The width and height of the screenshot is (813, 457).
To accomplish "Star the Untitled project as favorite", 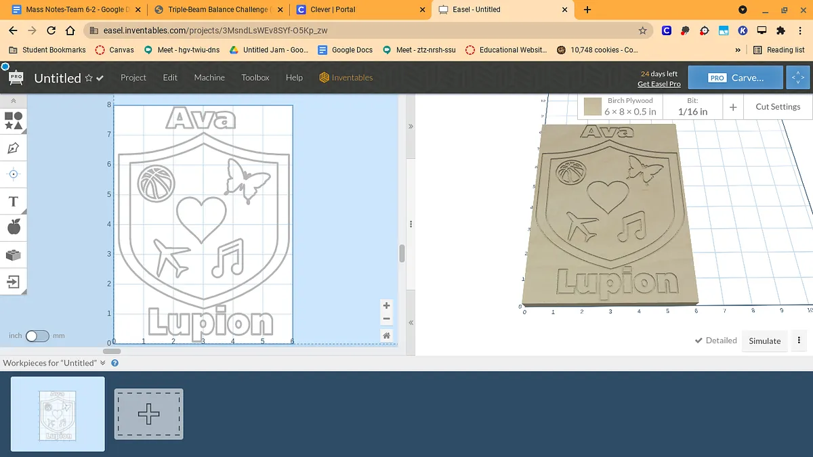I will click(x=89, y=79).
